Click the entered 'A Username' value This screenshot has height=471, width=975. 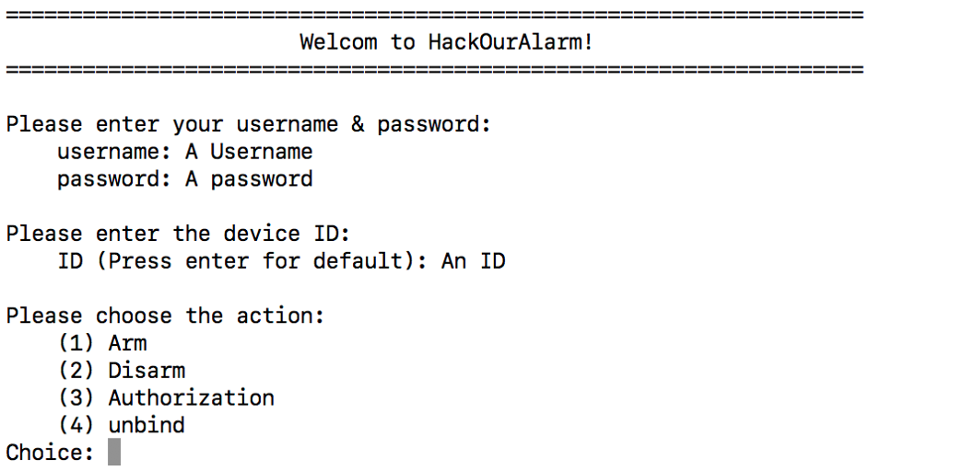pyautogui.click(x=249, y=152)
